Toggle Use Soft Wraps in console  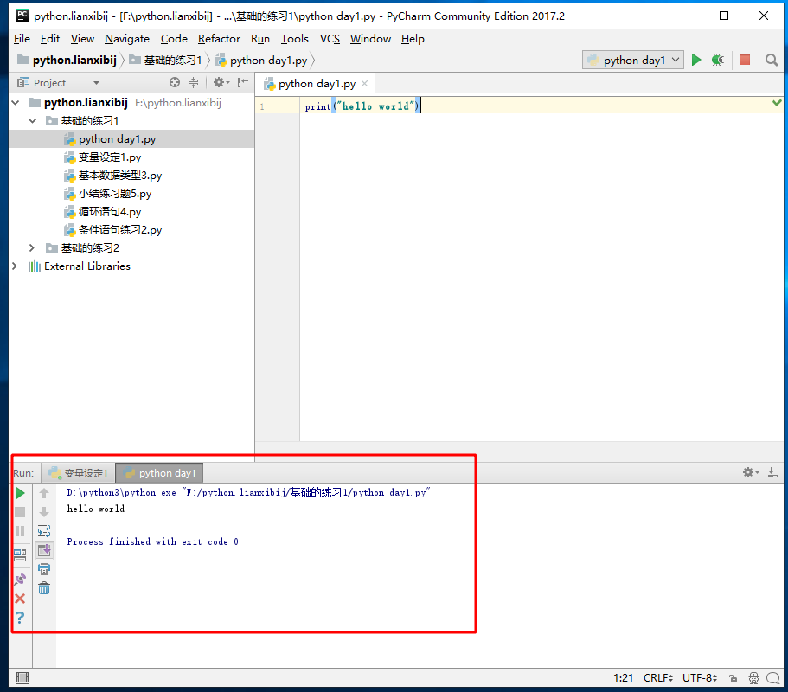(x=44, y=531)
